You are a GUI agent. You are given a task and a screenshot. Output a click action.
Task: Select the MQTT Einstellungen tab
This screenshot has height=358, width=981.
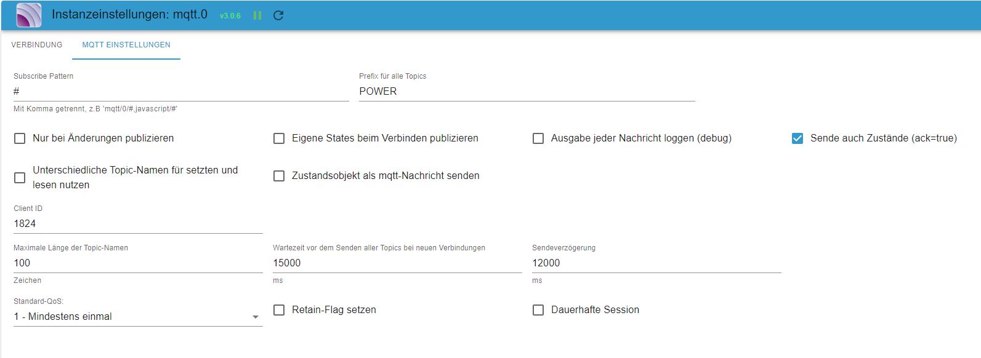click(126, 45)
